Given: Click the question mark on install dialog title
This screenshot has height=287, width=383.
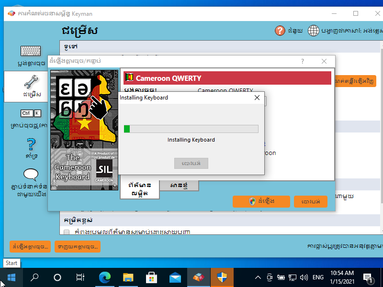Looking at the screenshot, I should pyautogui.click(x=303, y=61).
